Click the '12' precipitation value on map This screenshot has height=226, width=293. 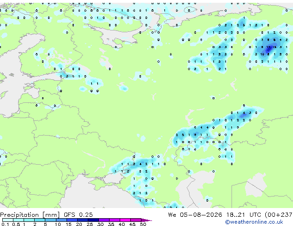click(x=275, y=47)
